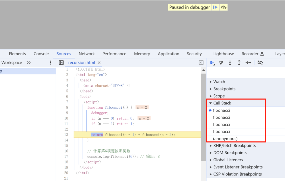
Task: Deactivate breakpoints icon
Action: [x=260, y=63]
